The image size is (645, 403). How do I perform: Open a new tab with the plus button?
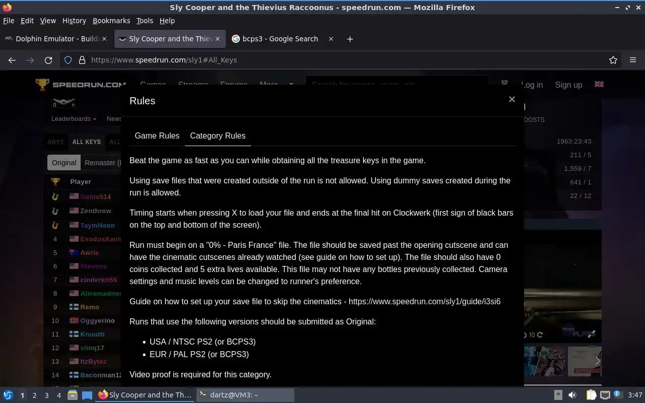tap(350, 39)
